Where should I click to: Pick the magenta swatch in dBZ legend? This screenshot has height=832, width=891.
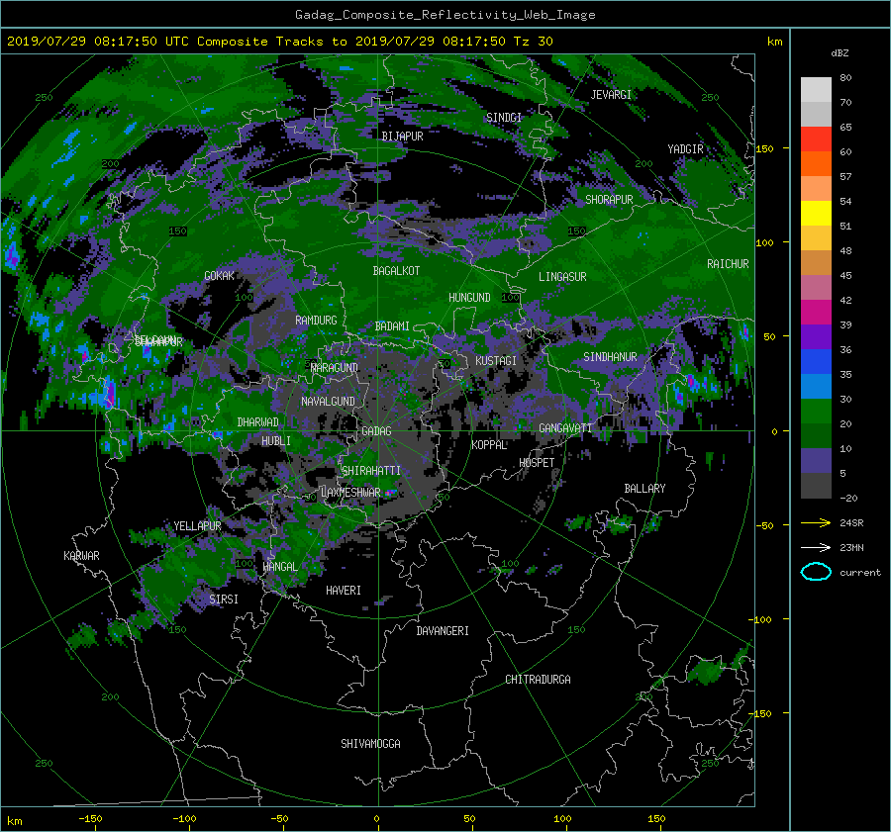(816, 313)
